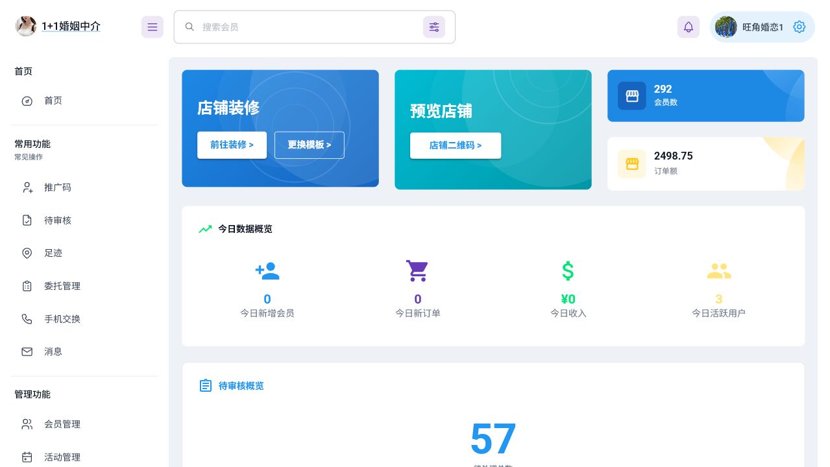This screenshot has height=467, width=830.
Task: Click the 待审核概览 heading
Action: [241, 386]
